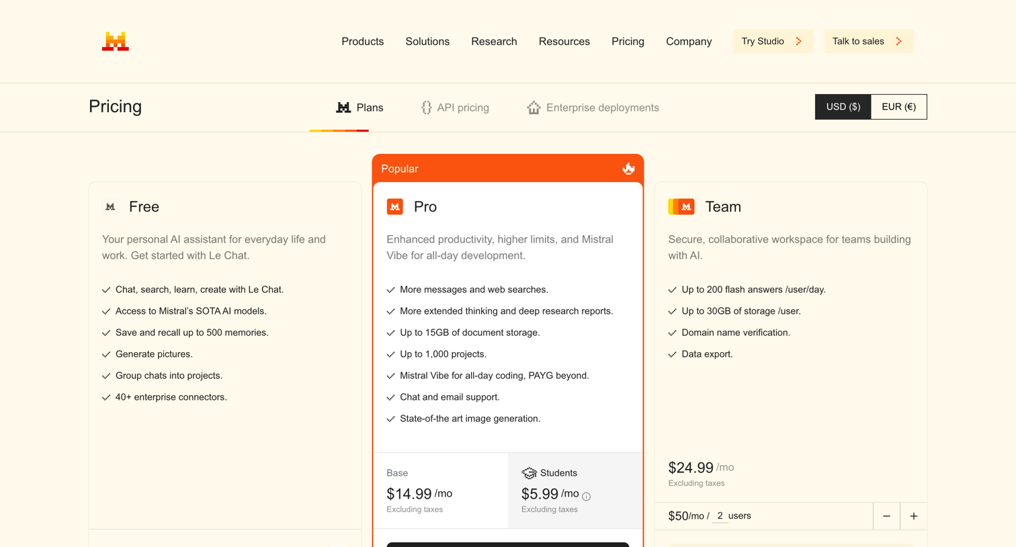Click the Free plan icon

click(110, 207)
